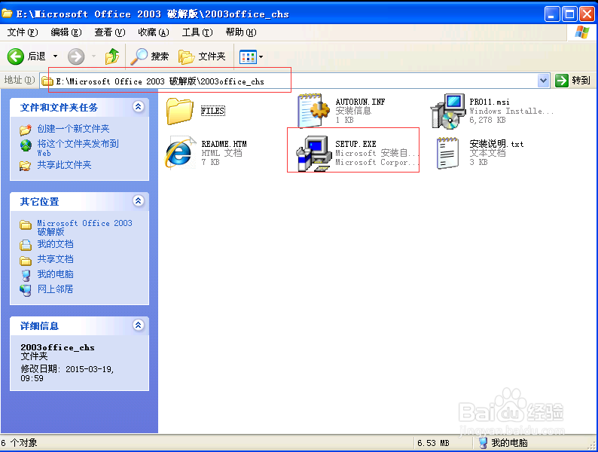Click the 网上邻居 network icon

pos(26,290)
